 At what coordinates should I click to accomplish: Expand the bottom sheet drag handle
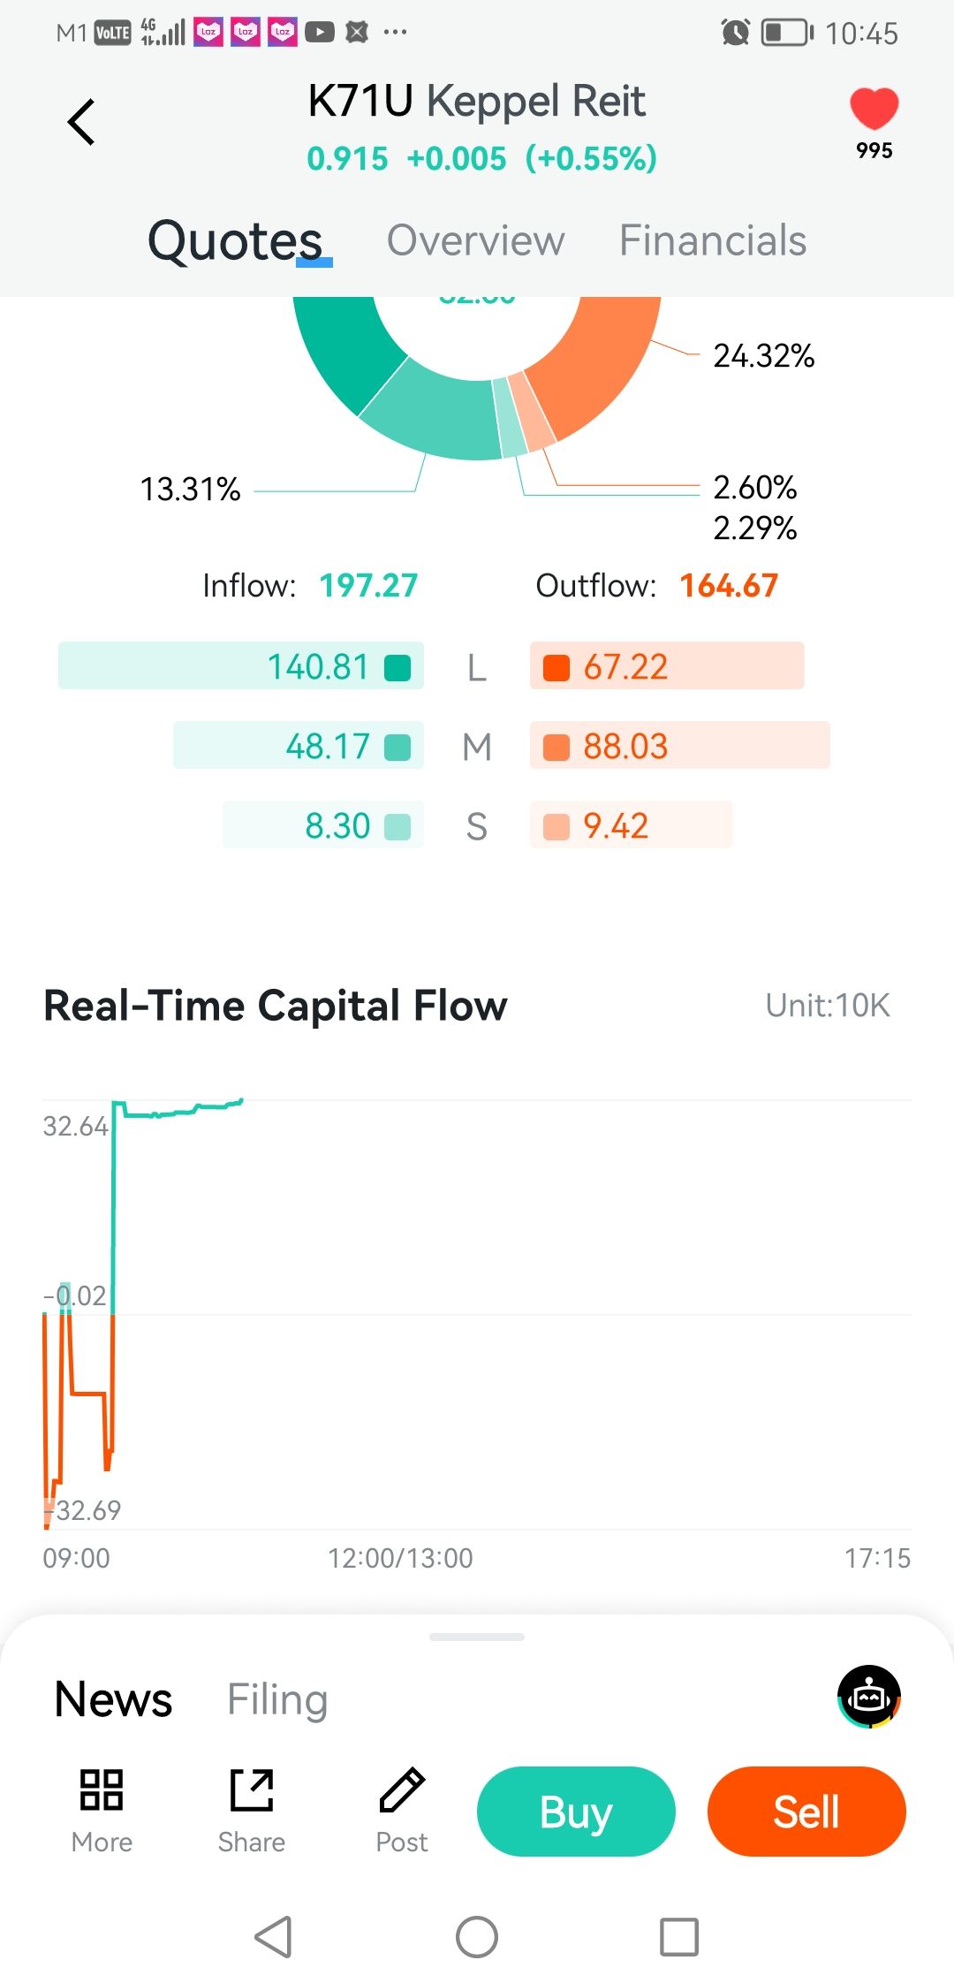click(x=477, y=1637)
